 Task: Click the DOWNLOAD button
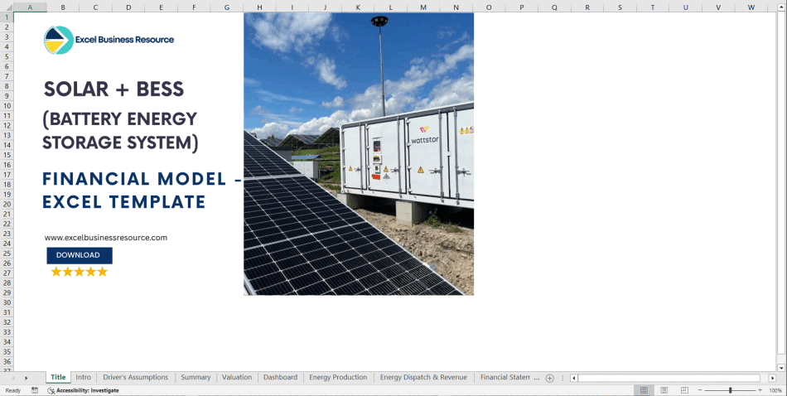pyautogui.click(x=79, y=255)
